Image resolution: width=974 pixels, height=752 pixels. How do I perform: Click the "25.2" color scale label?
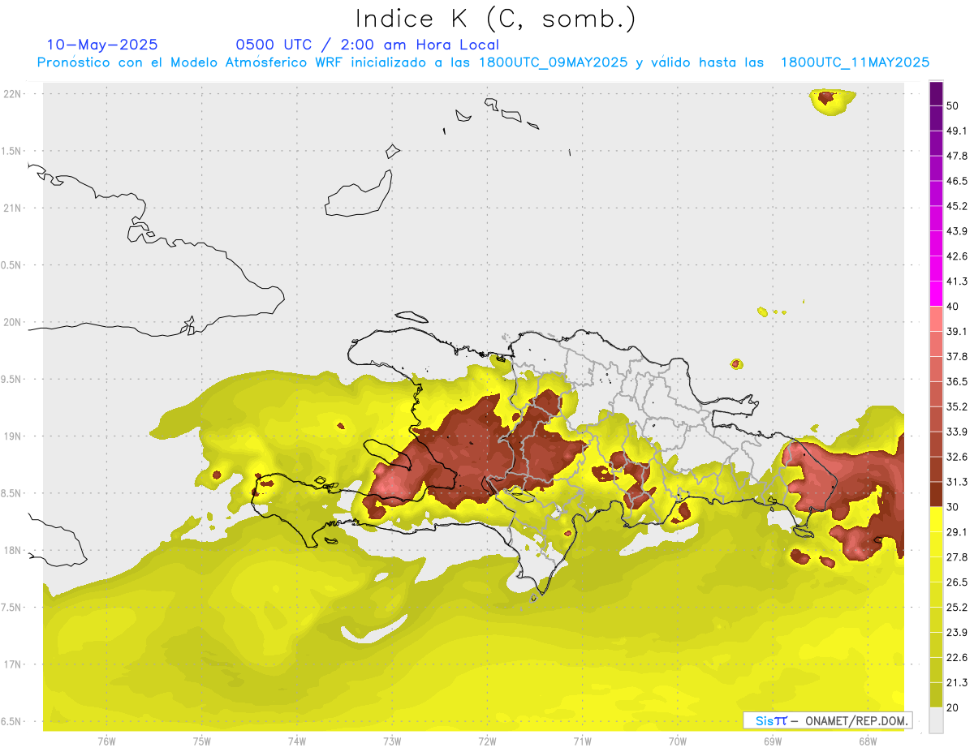tap(957, 608)
